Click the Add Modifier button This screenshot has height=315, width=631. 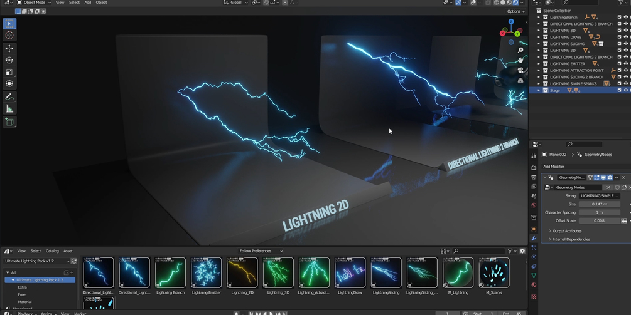pyautogui.click(x=554, y=167)
